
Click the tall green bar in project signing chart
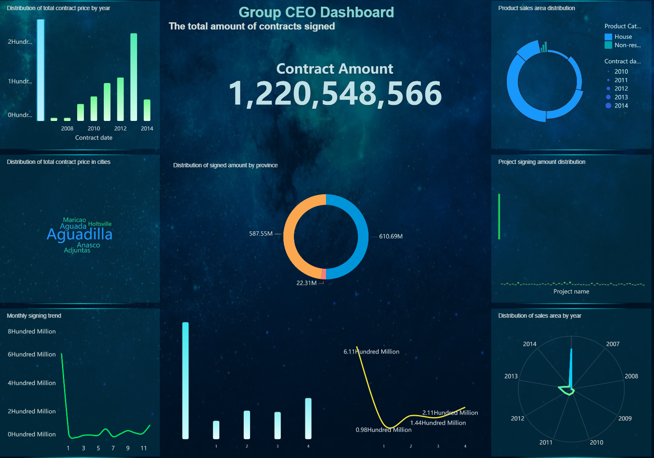coord(499,217)
